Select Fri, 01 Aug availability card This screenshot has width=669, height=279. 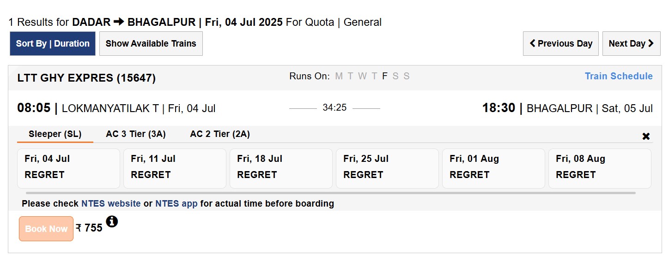pos(493,168)
